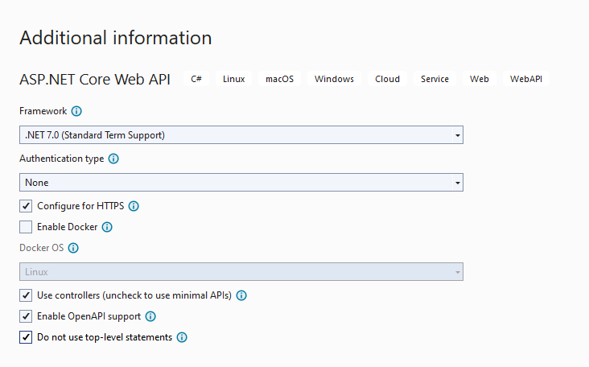This screenshot has width=589, height=367.
Task: Click the Linux platform tag
Action: (233, 79)
